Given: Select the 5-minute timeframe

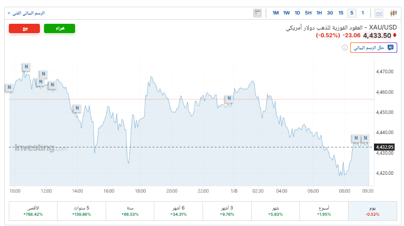Looking at the screenshot, I should click(352, 13).
